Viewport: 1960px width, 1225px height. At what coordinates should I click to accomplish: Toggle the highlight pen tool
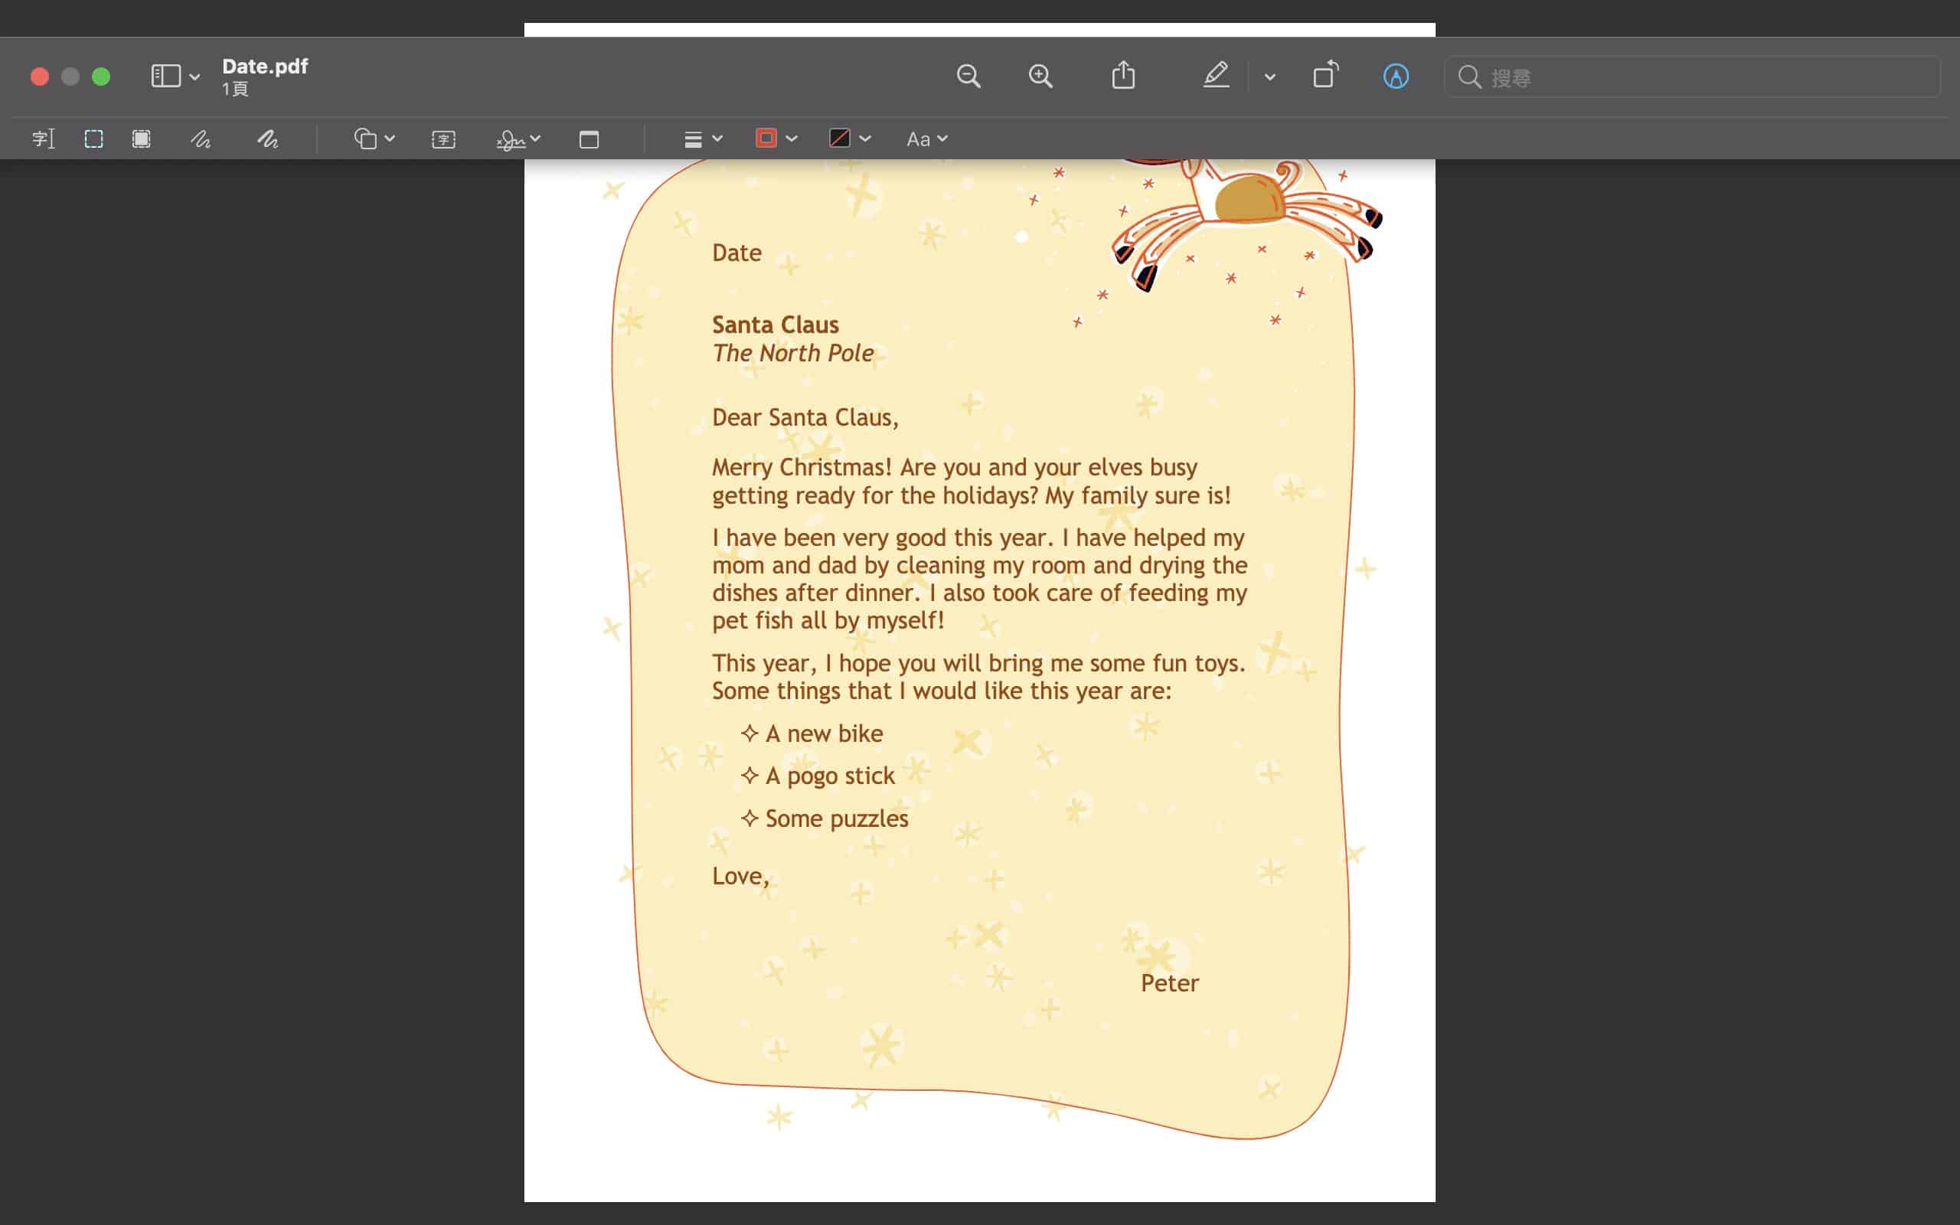[1216, 76]
